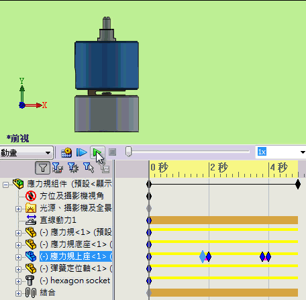Image resolution: width=306 pixels, height=300 pixels.
Task: Click the coordinate axis triad in the viewport
Action: 33,93
